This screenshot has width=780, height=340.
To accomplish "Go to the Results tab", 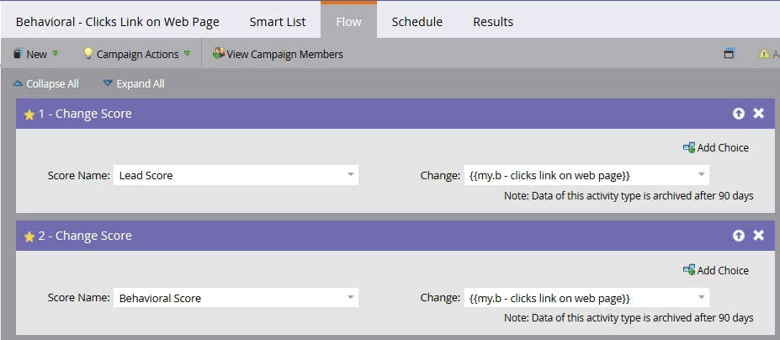I will click(x=493, y=22).
